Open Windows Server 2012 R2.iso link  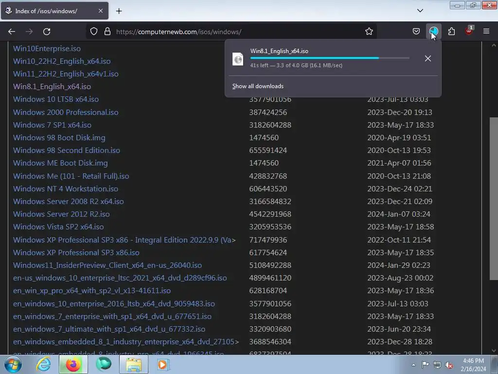(61, 214)
